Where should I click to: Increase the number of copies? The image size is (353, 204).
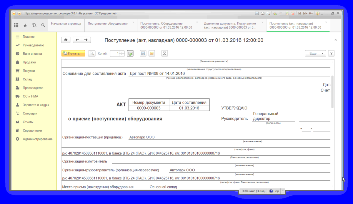pyautogui.click(x=122, y=52)
